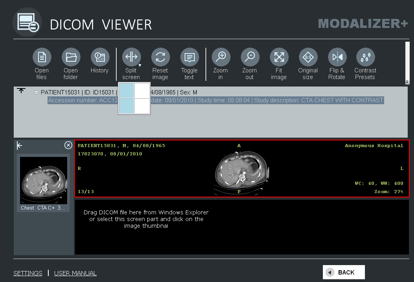
Task: Fit image to the viewport
Action: point(279,57)
